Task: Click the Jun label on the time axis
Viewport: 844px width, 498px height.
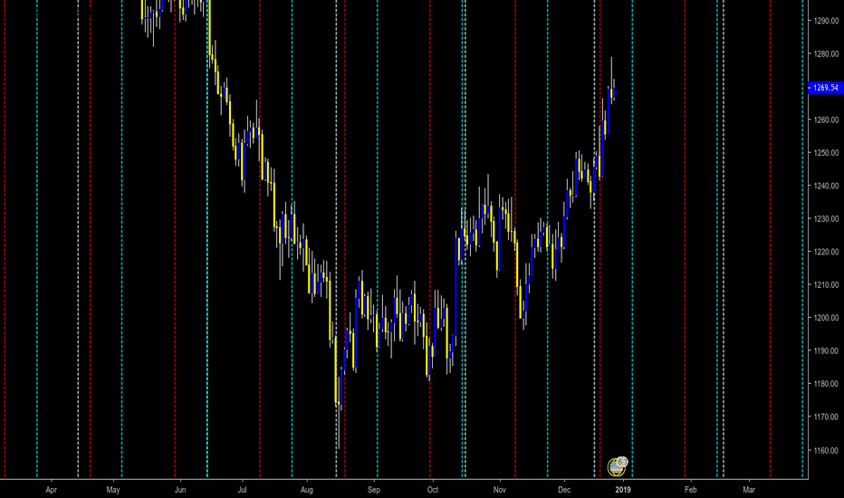Action: pyautogui.click(x=180, y=490)
